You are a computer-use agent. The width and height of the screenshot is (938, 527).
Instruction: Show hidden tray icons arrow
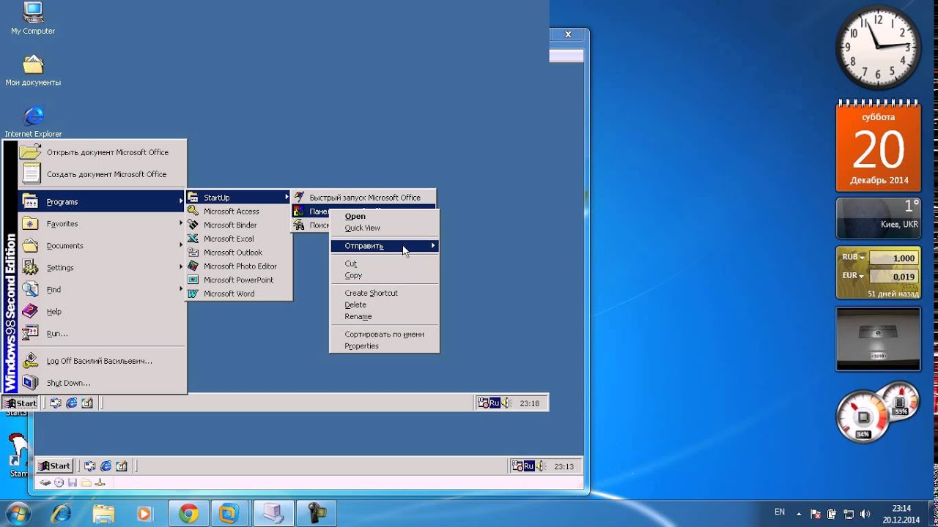click(x=799, y=514)
